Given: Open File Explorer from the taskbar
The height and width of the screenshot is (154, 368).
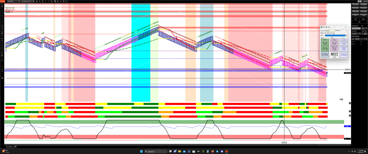Looking at the screenshot, I should (180, 151).
